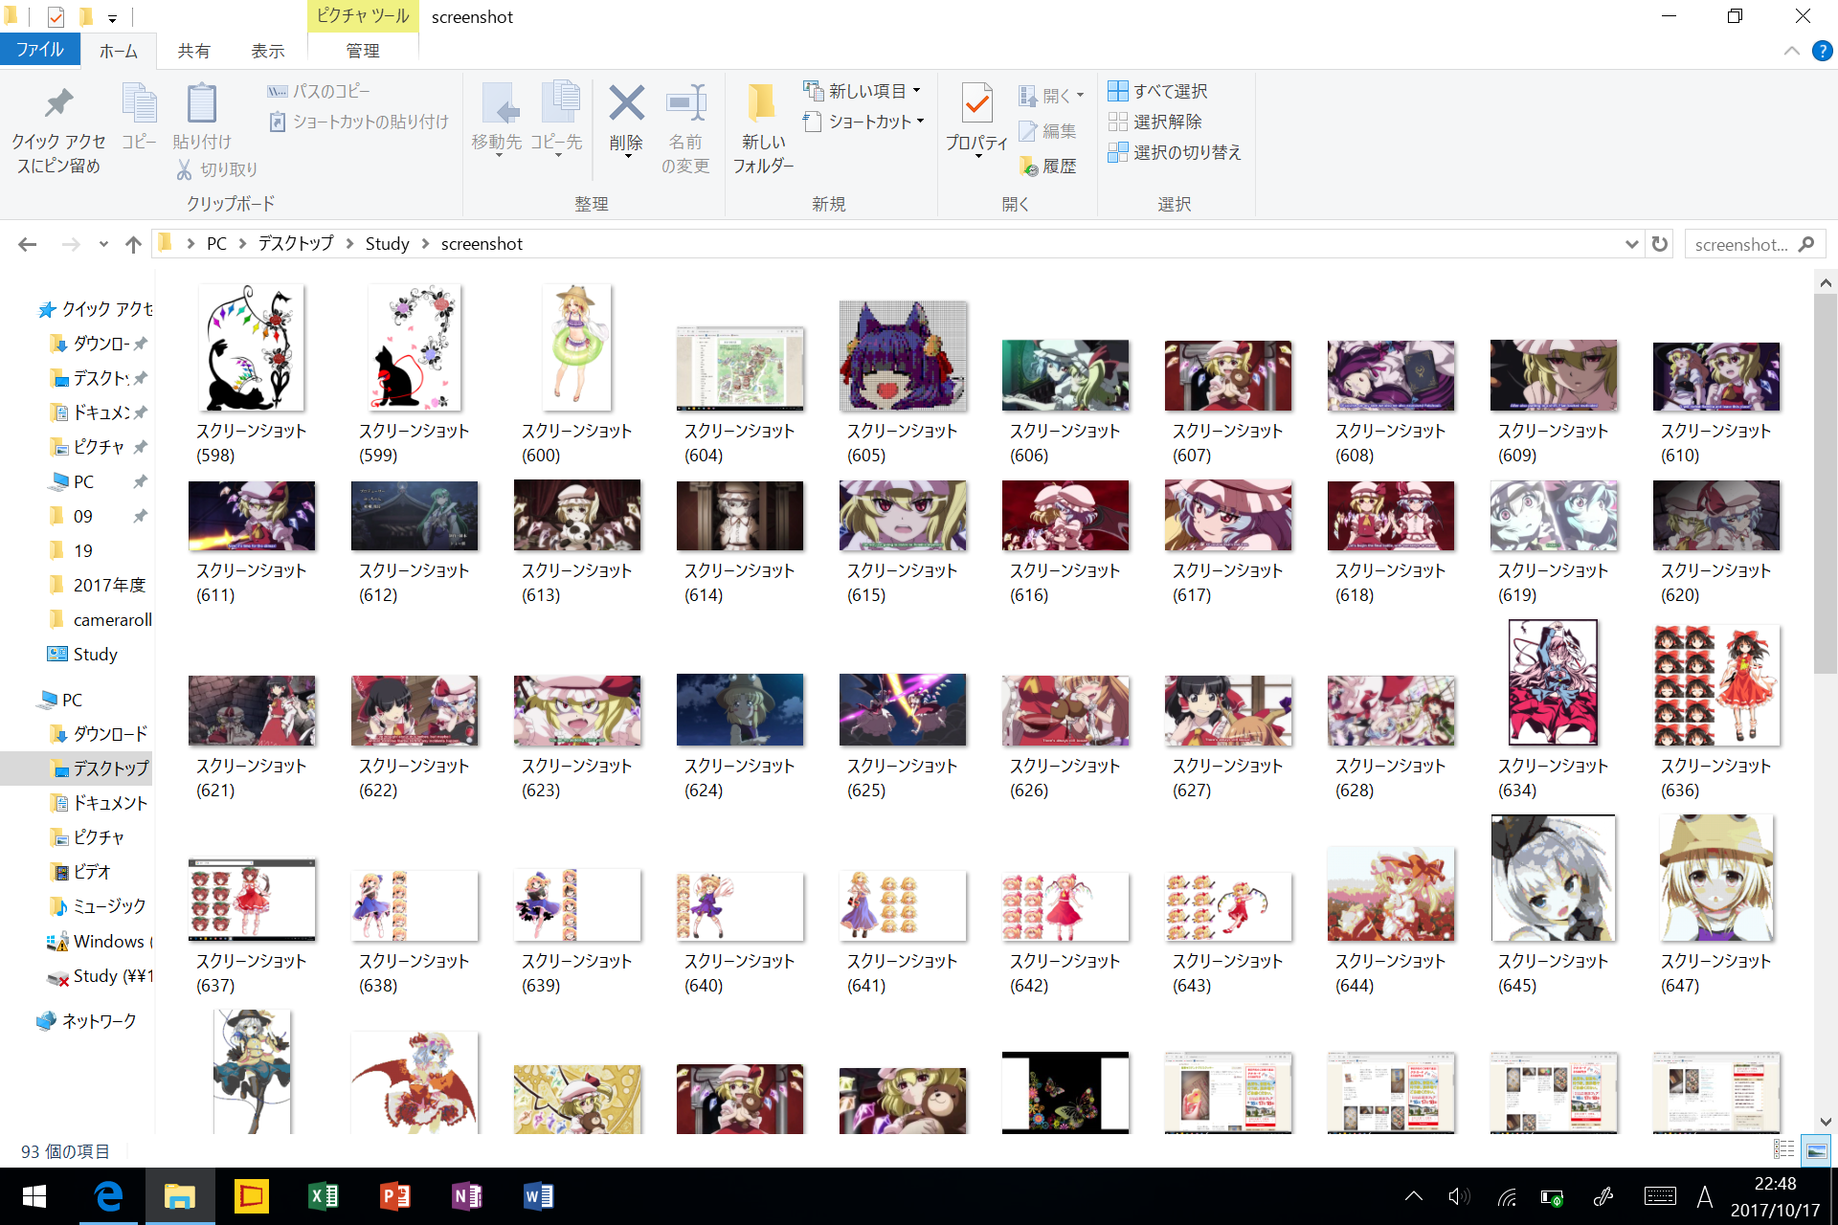
Task: Switch to the Share (共有) tab
Action: (x=193, y=51)
